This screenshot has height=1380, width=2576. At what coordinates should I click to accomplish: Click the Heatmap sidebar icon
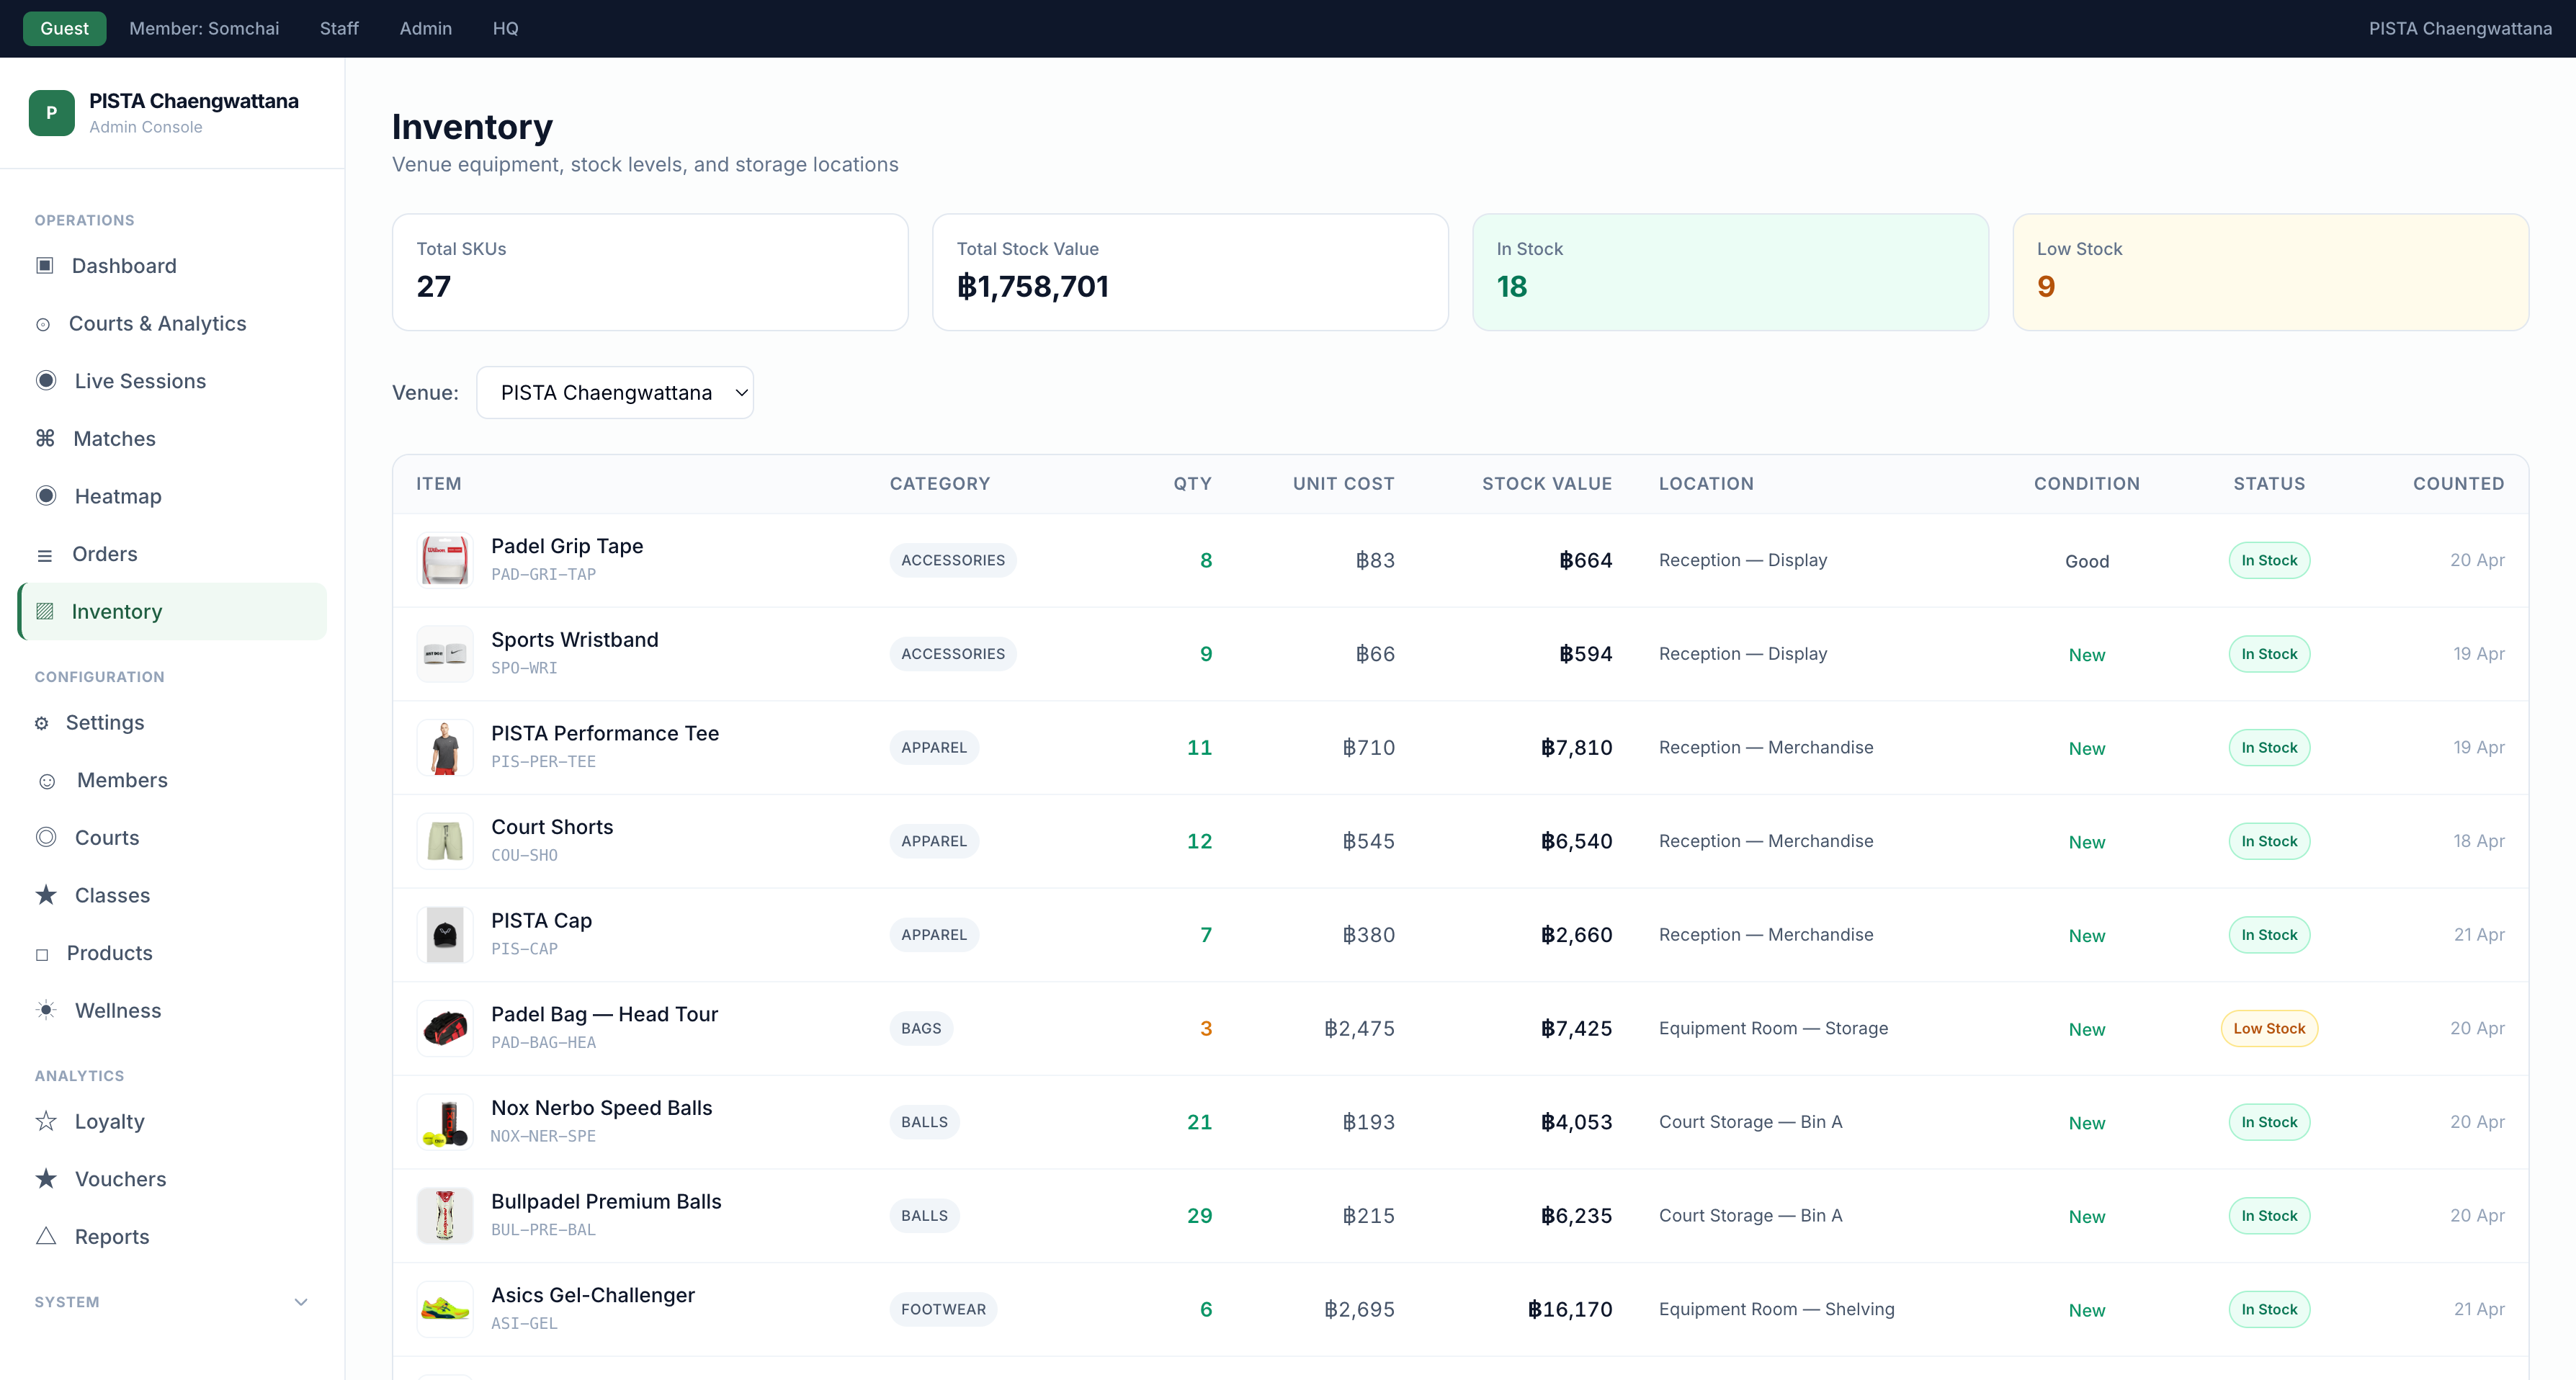click(46, 496)
